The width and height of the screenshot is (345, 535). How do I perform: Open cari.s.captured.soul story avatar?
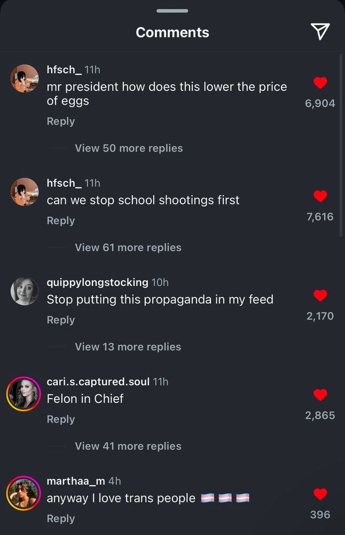[23, 394]
